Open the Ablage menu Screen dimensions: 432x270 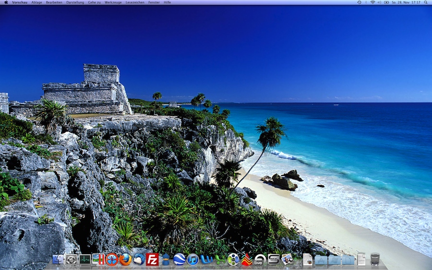coord(36,2)
